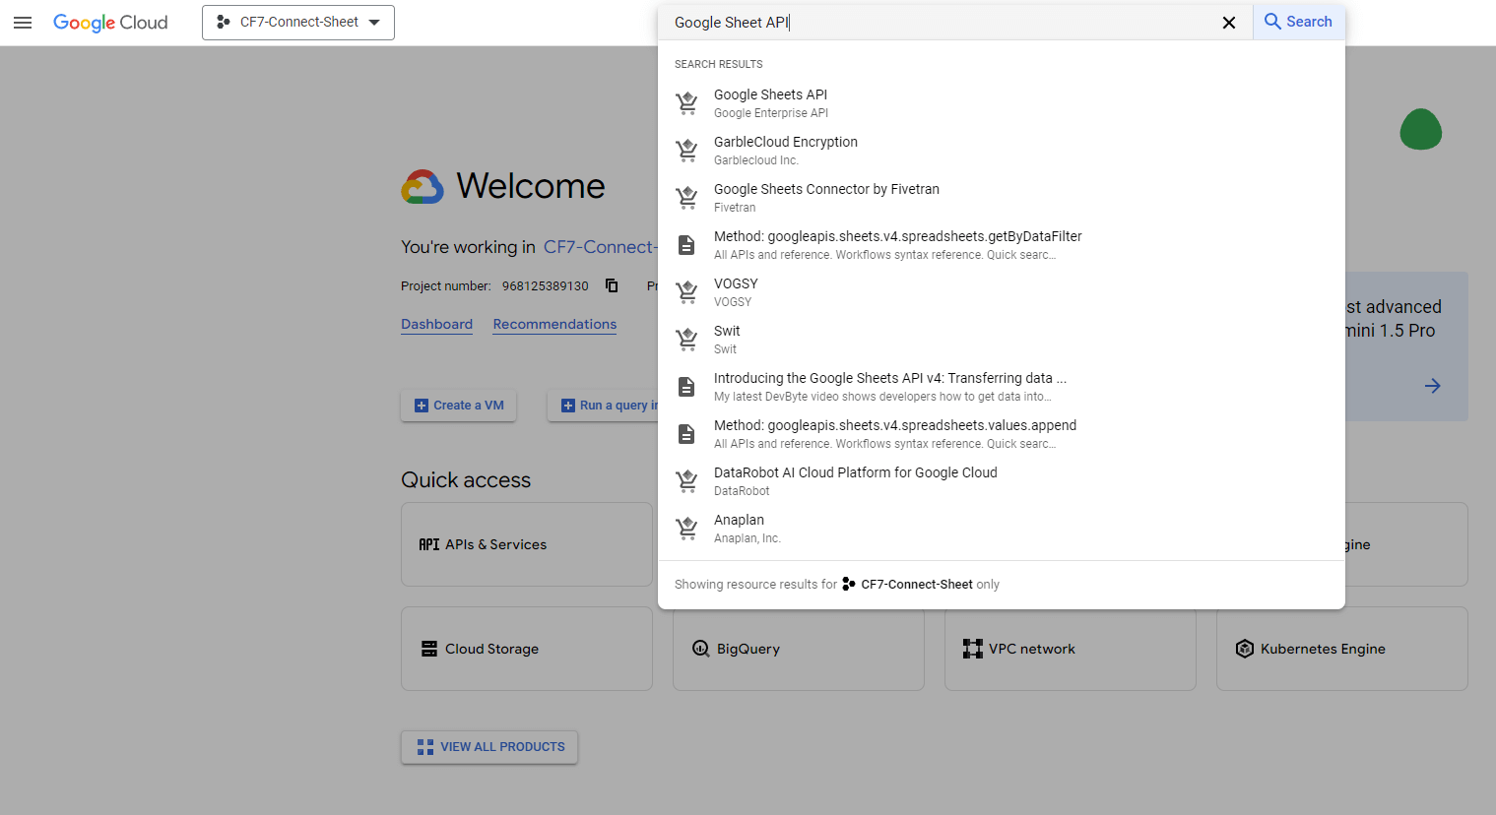Open Google Sheets Connector by Fivetran result
1496x815 pixels.
[x=1002, y=197]
